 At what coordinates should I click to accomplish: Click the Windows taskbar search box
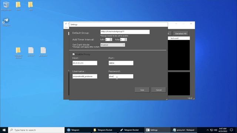36,130
